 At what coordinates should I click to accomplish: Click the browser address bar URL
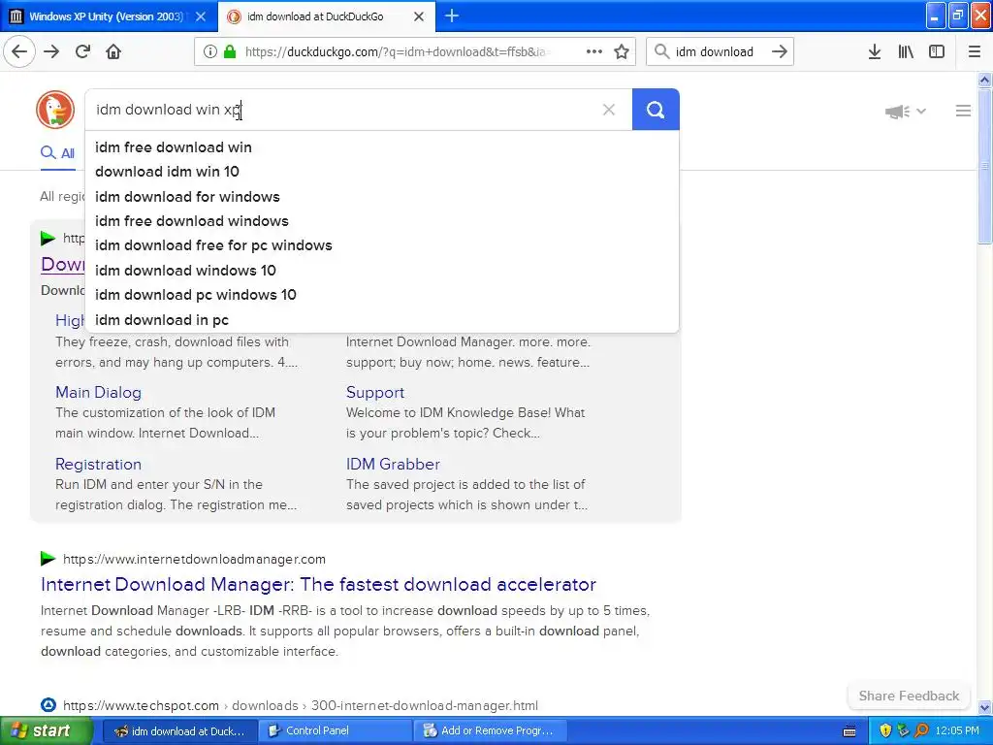pyautogui.click(x=397, y=52)
